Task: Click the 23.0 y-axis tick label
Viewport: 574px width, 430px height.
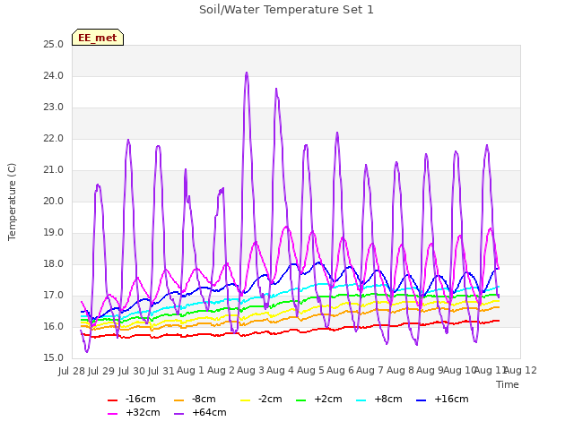Action: point(54,107)
